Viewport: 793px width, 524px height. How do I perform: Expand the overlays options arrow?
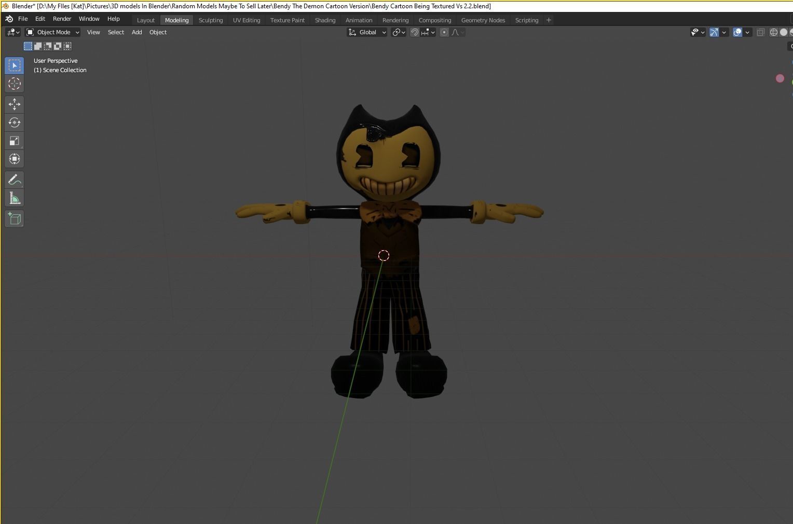pyautogui.click(x=747, y=32)
